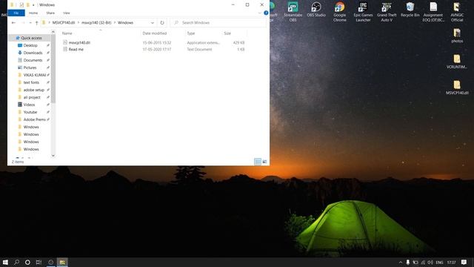Image resolution: width=474 pixels, height=267 pixels.
Task: Select the msvcp140.dll file
Action: pyautogui.click(x=79, y=43)
